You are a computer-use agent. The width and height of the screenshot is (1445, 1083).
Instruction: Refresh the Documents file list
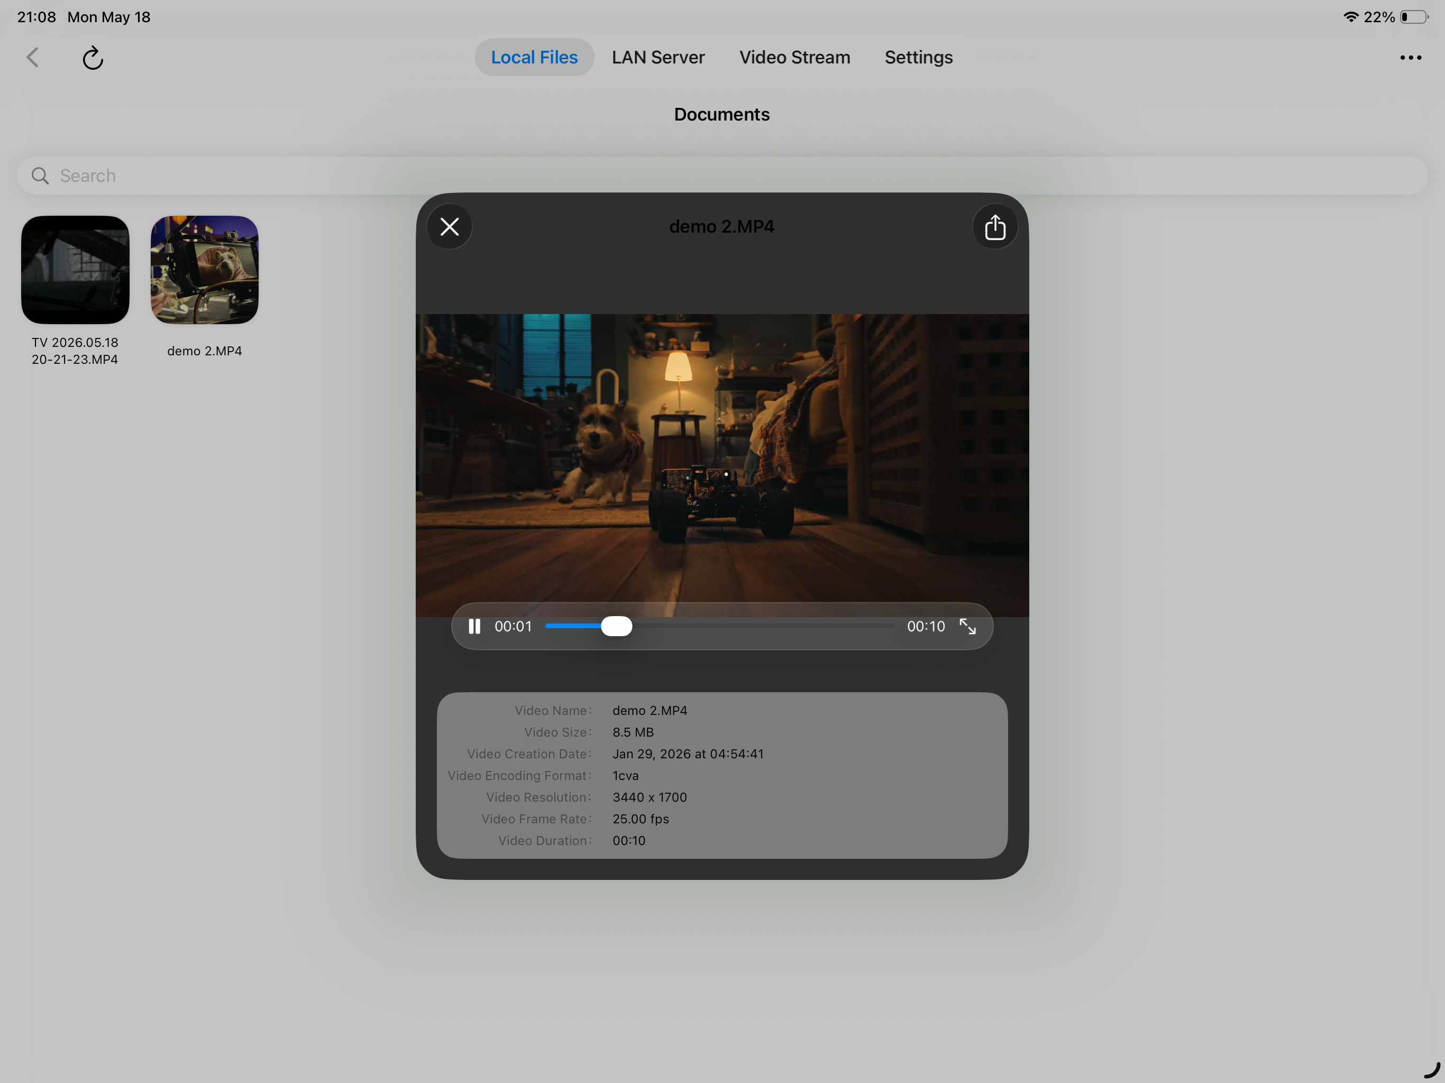[93, 58]
